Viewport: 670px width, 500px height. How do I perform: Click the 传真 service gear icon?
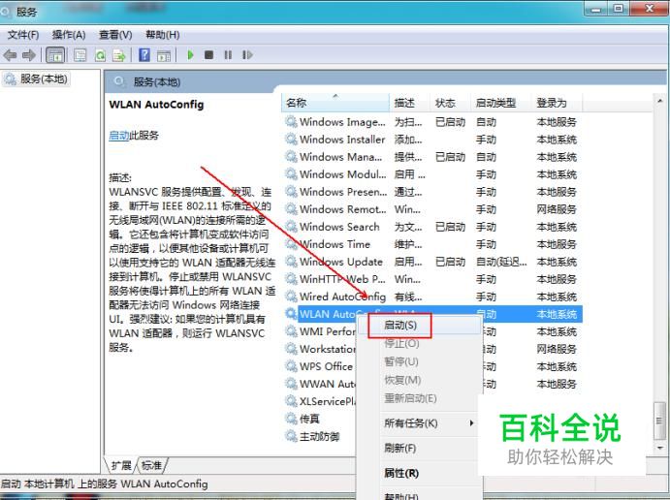(x=292, y=419)
